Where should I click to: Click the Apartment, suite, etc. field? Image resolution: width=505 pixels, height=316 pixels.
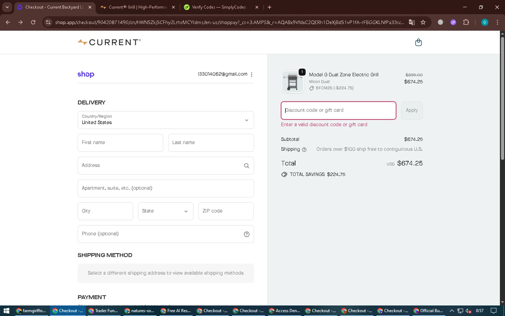[166, 188]
